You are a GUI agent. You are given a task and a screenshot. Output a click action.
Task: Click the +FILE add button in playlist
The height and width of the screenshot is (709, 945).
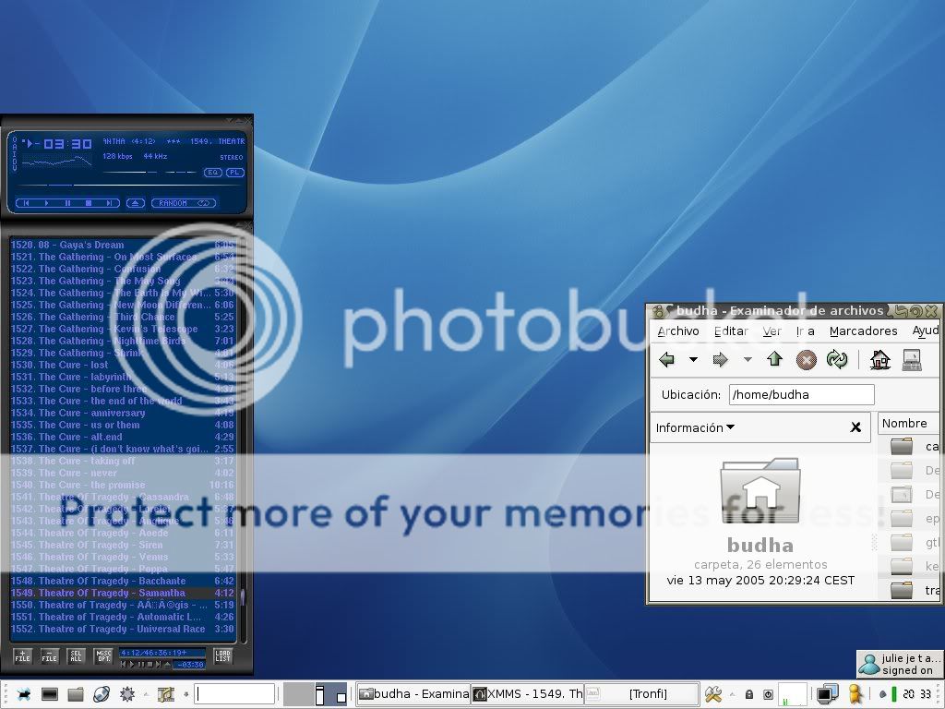click(23, 656)
